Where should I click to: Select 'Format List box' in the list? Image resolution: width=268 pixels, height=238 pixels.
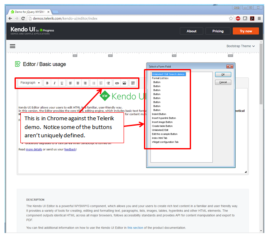tap(160, 78)
